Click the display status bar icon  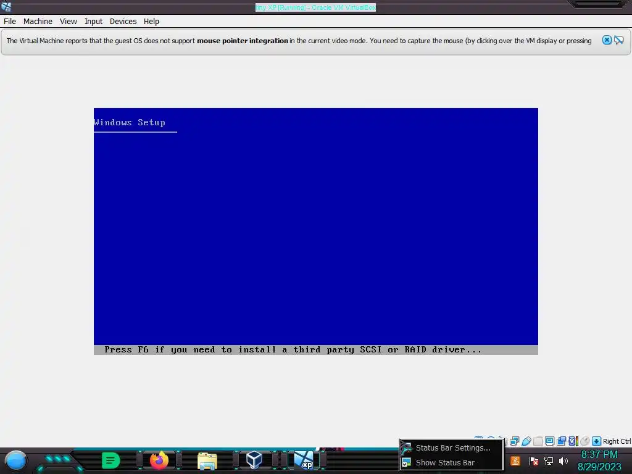click(549, 441)
